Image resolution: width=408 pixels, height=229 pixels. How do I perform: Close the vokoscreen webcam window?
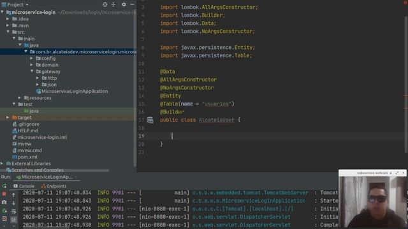click(x=404, y=173)
